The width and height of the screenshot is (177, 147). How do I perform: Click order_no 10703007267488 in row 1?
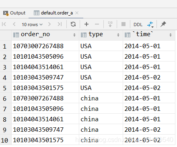coord(45,46)
